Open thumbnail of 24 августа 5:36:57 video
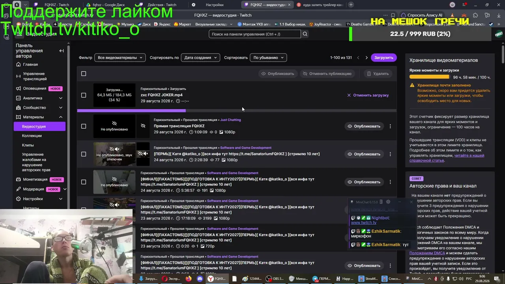This screenshot has width=505, height=284. pyautogui.click(x=114, y=182)
